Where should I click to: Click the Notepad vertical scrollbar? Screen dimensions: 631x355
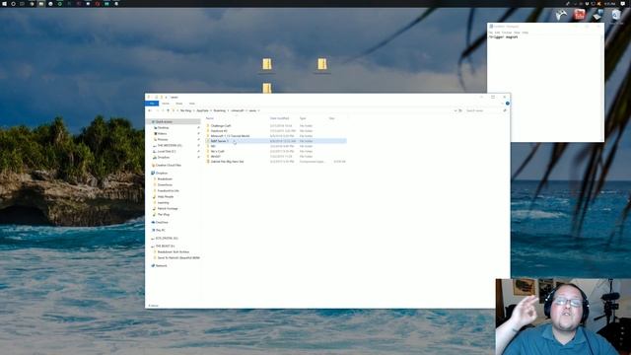602,88
